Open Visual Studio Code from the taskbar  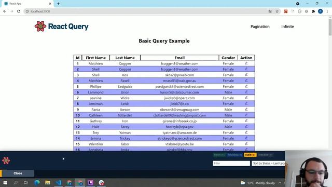point(59,182)
